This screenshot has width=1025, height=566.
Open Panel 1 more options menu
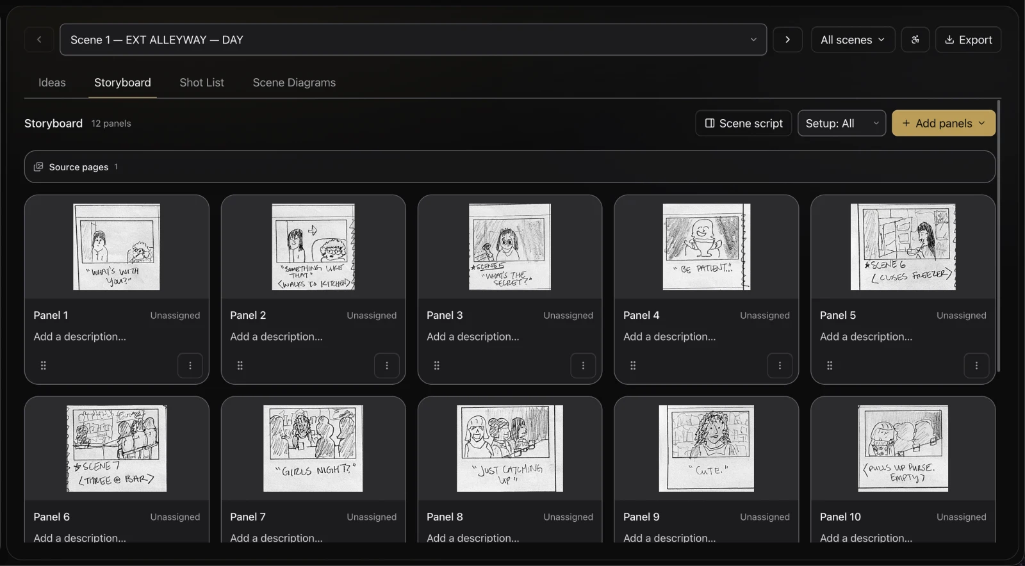(190, 366)
